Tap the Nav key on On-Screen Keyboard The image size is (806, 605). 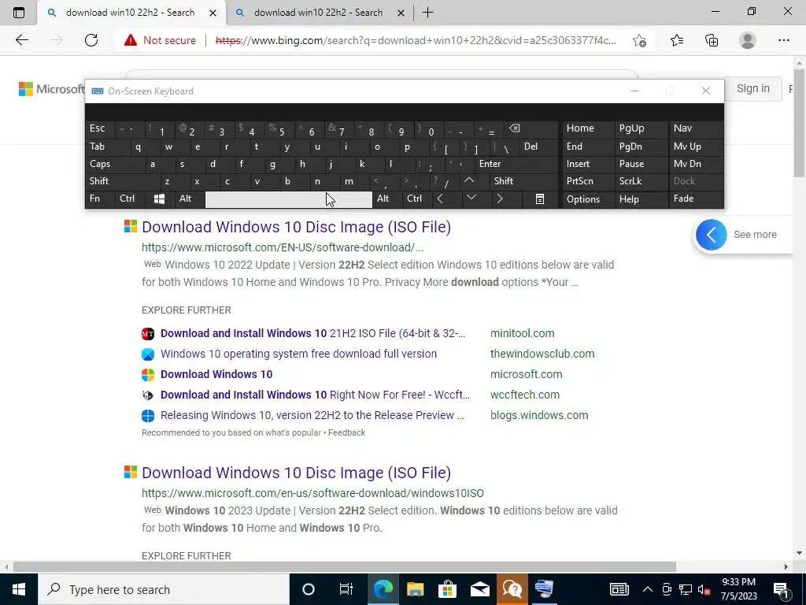click(x=697, y=128)
